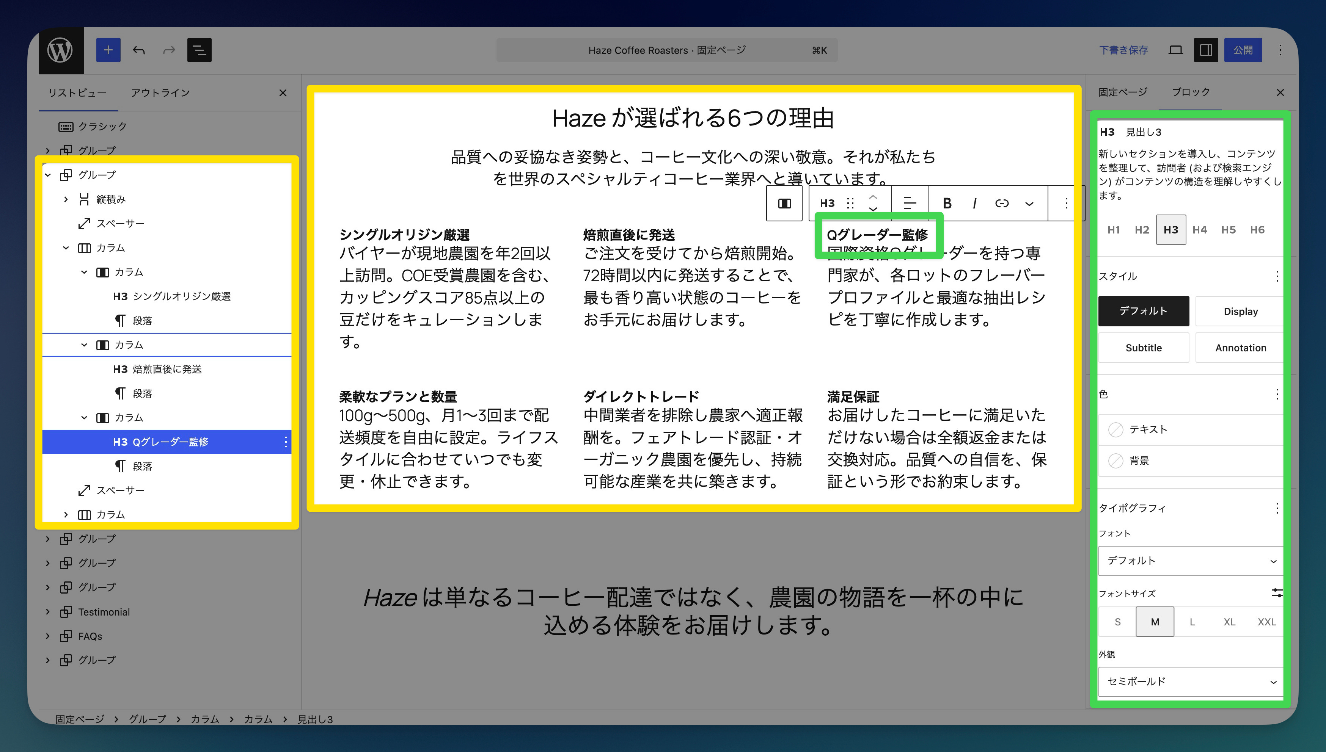Toggle custom font size control
1326x752 pixels.
(1277, 593)
